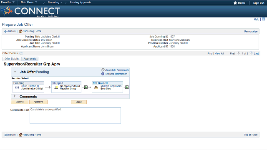Collapse the Job Offer:Pending section
The width and height of the screenshot is (267, 150).
click(x=15, y=72)
